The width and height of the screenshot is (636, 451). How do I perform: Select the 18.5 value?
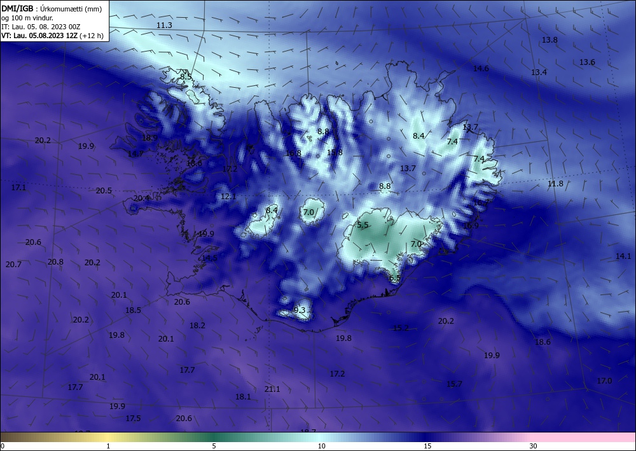[133, 310]
